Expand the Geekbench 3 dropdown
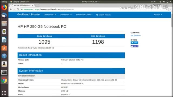This screenshot has height=97, width=173. (x=66, y=15)
